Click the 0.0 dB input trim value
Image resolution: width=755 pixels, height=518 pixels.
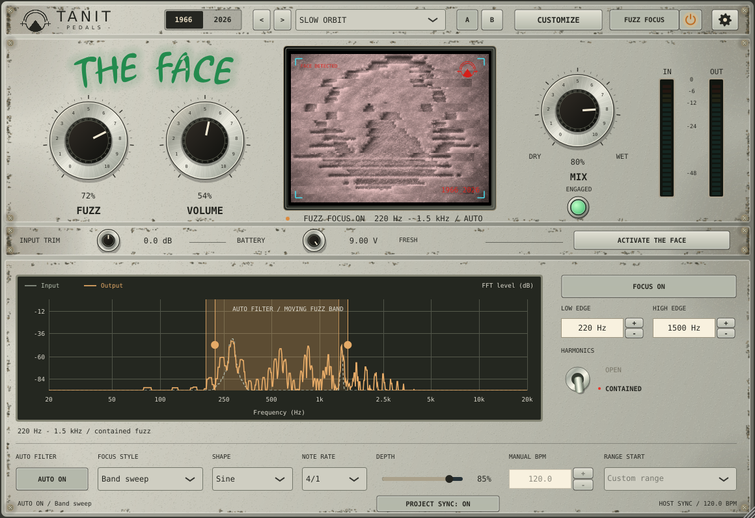click(158, 241)
